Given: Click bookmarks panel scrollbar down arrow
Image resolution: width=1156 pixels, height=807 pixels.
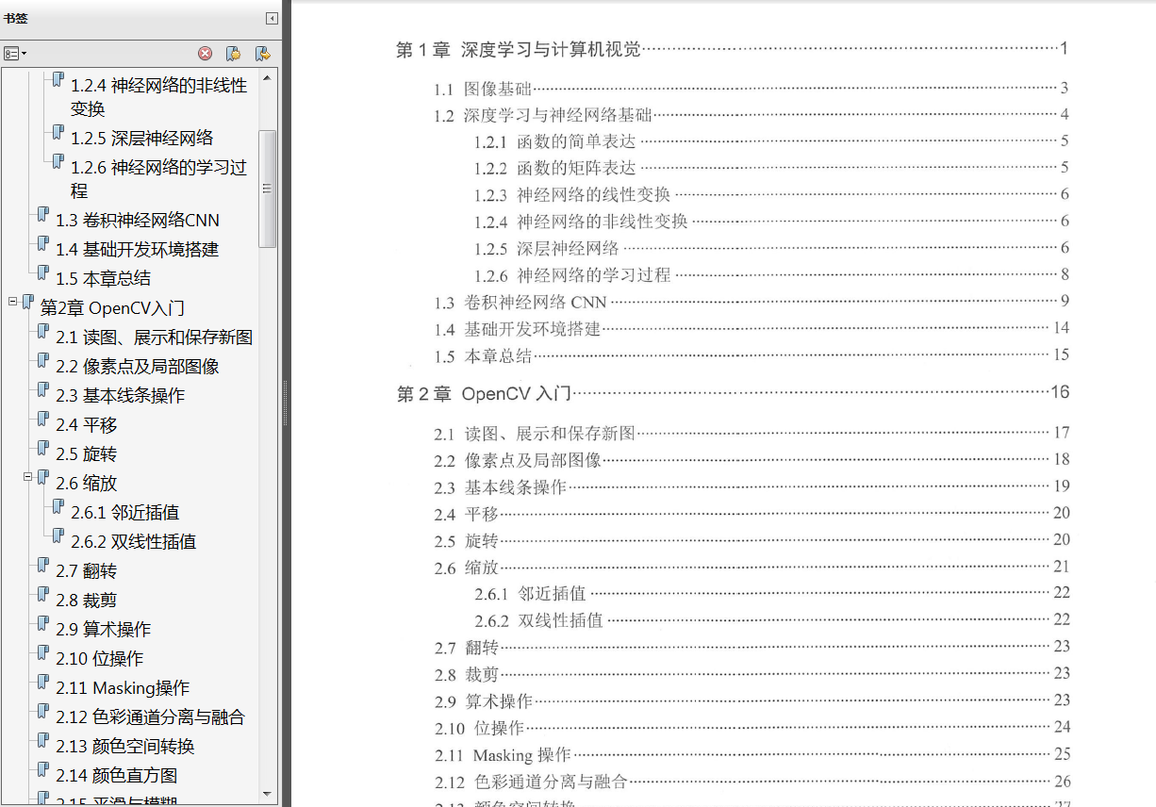Looking at the screenshot, I should pos(268,793).
